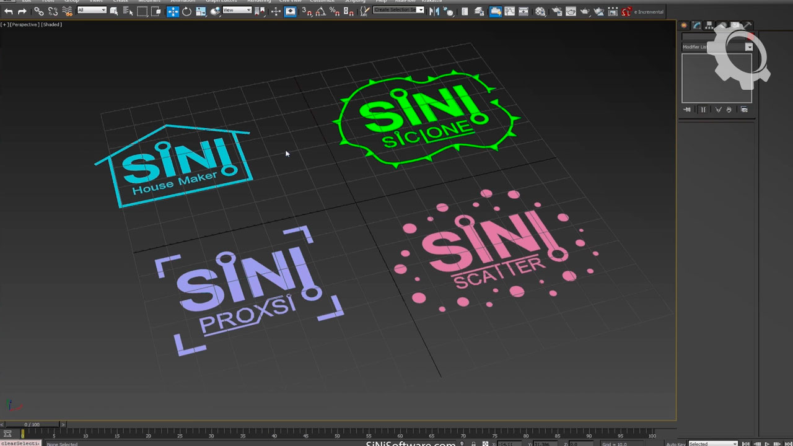Open the Create Selection Set dropdown
The height and width of the screenshot is (446, 793).
[398, 10]
